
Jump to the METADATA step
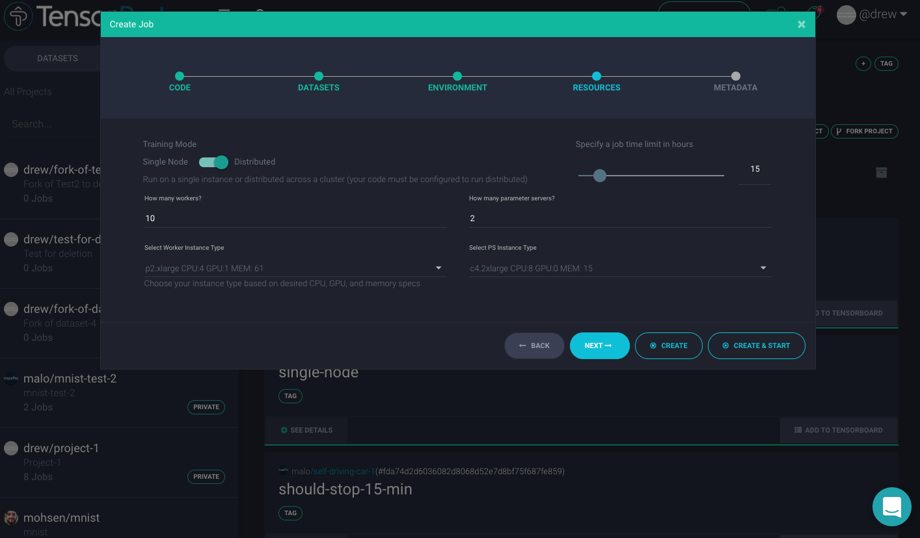[735, 81]
